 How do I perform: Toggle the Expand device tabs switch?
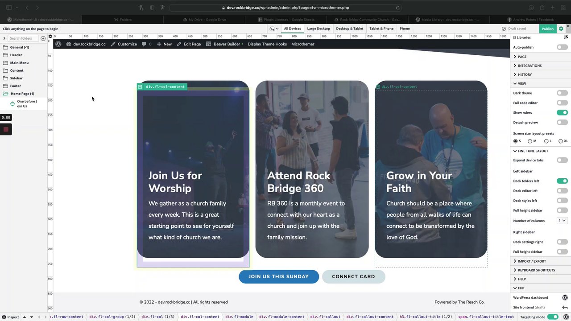coord(562,160)
